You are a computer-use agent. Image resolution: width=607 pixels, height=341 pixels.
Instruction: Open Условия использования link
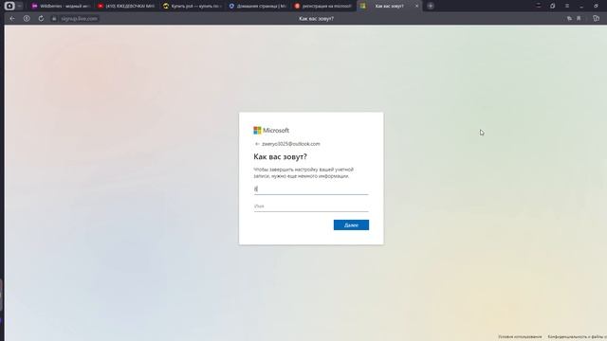[520, 337]
